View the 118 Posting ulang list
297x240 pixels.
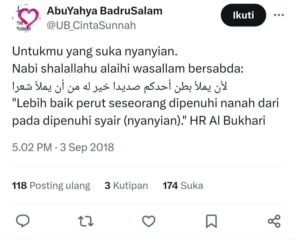click(51, 186)
